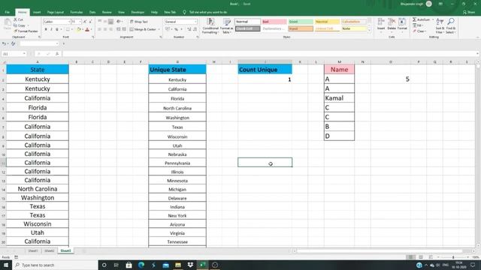481x270 pixels.
Task: Select the Count Unique header cell
Action: coord(265,70)
